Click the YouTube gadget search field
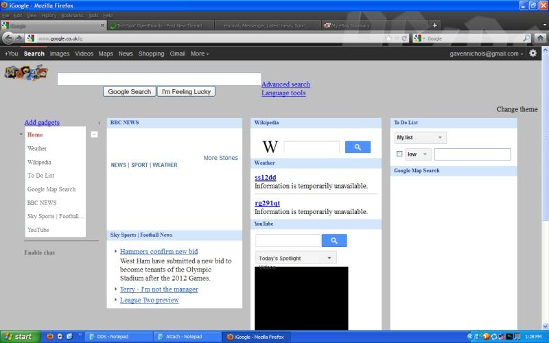 [x=288, y=241]
